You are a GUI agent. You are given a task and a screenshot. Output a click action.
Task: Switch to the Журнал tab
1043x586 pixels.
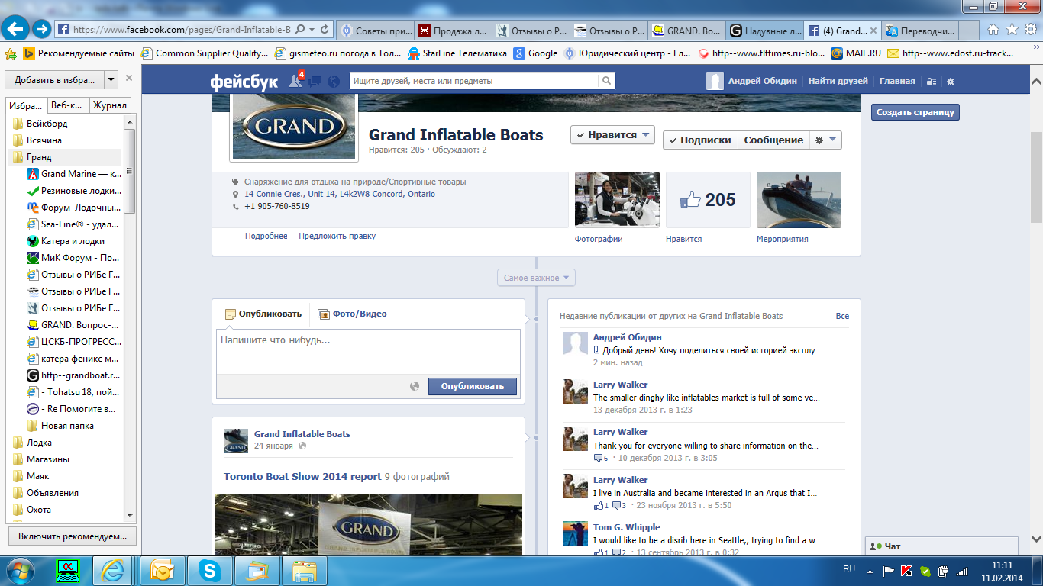click(x=109, y=105)
